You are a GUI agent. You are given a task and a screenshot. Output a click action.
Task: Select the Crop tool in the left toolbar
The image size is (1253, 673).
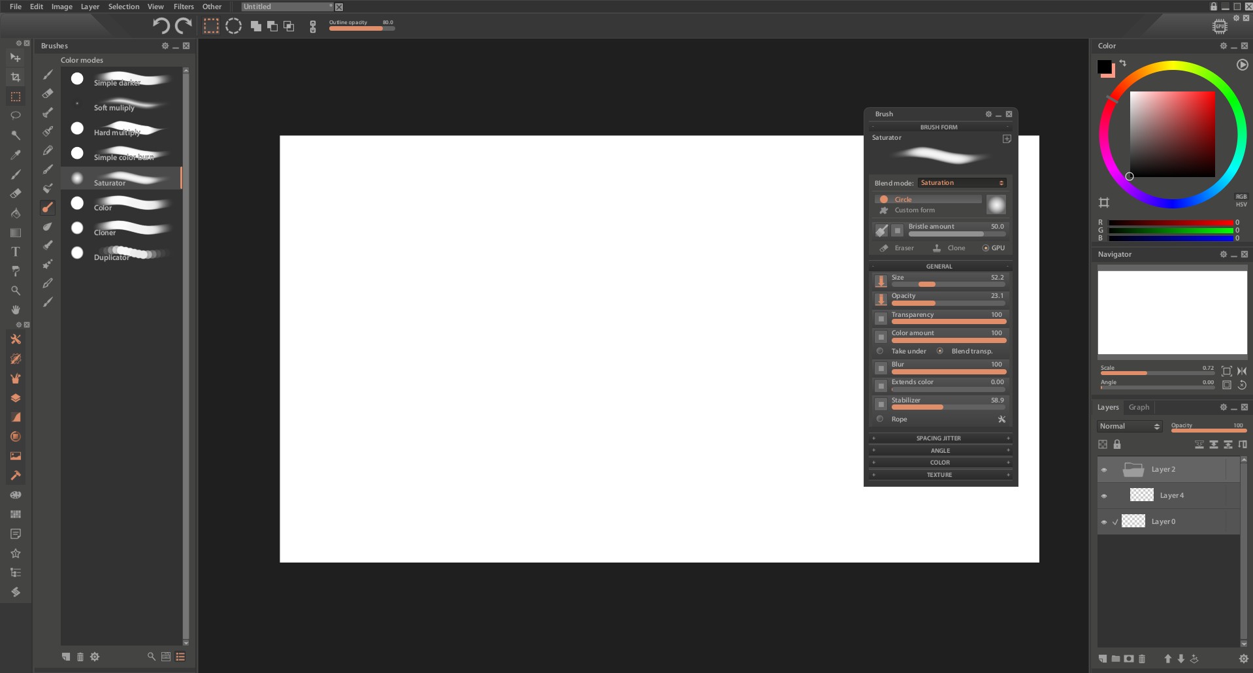(16, 77)
